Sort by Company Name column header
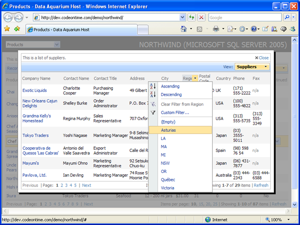Screen dimensions: 300x225 (x=36, y=78)
